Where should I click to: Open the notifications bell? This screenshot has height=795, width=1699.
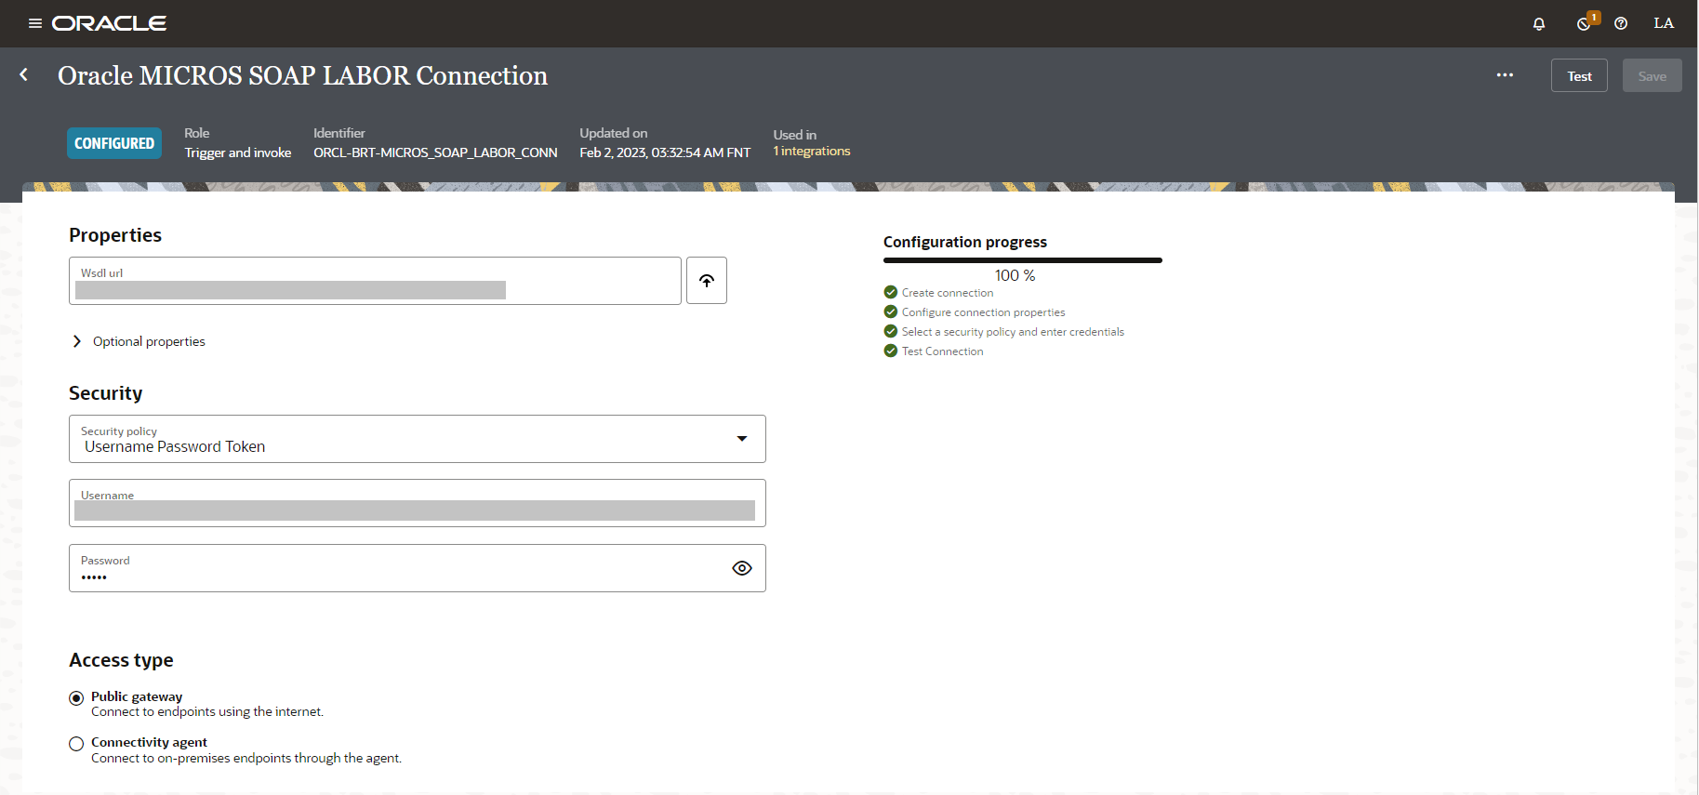click(1539, 24)
